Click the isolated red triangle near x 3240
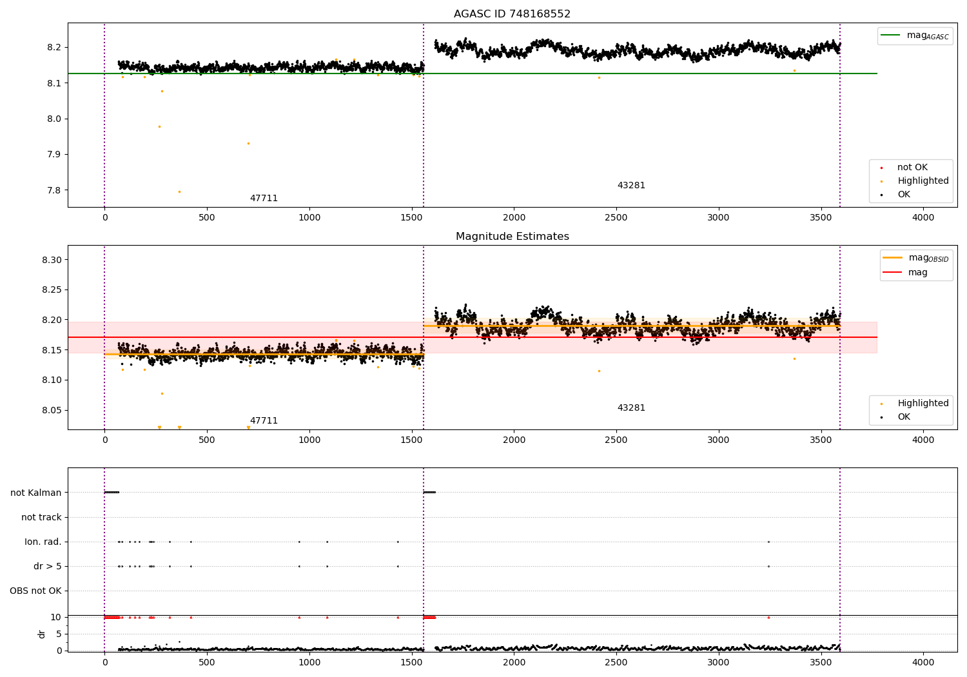This screenshot has width=967, height=677. [x=768, y=617]
